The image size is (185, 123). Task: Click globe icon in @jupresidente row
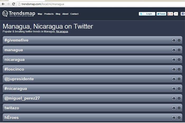[x=174, y=79]
